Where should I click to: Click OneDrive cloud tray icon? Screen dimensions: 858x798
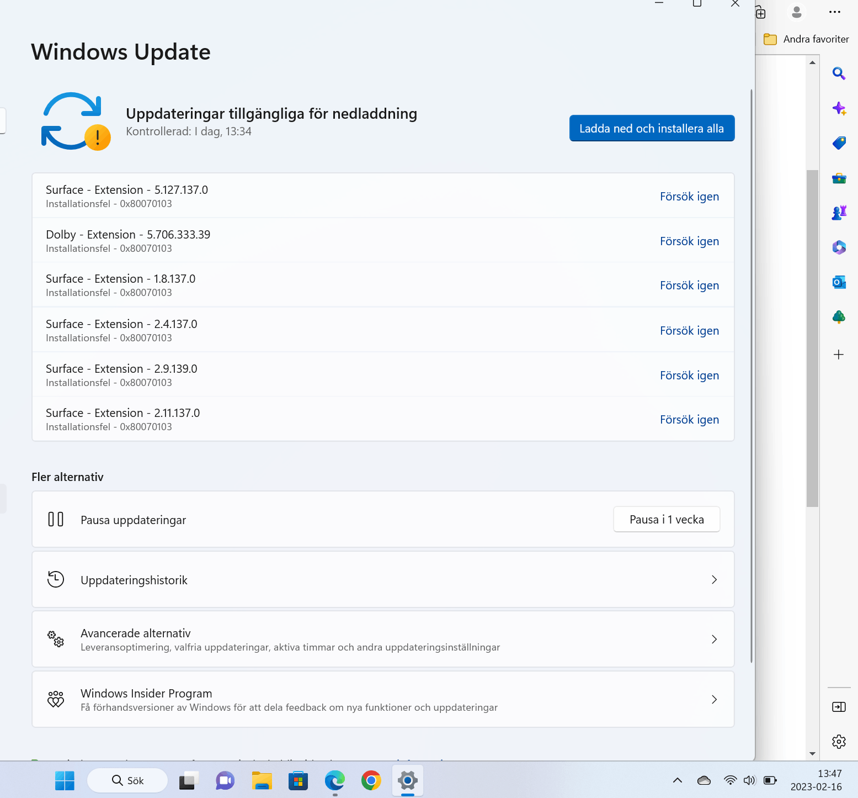pos(704,780)
